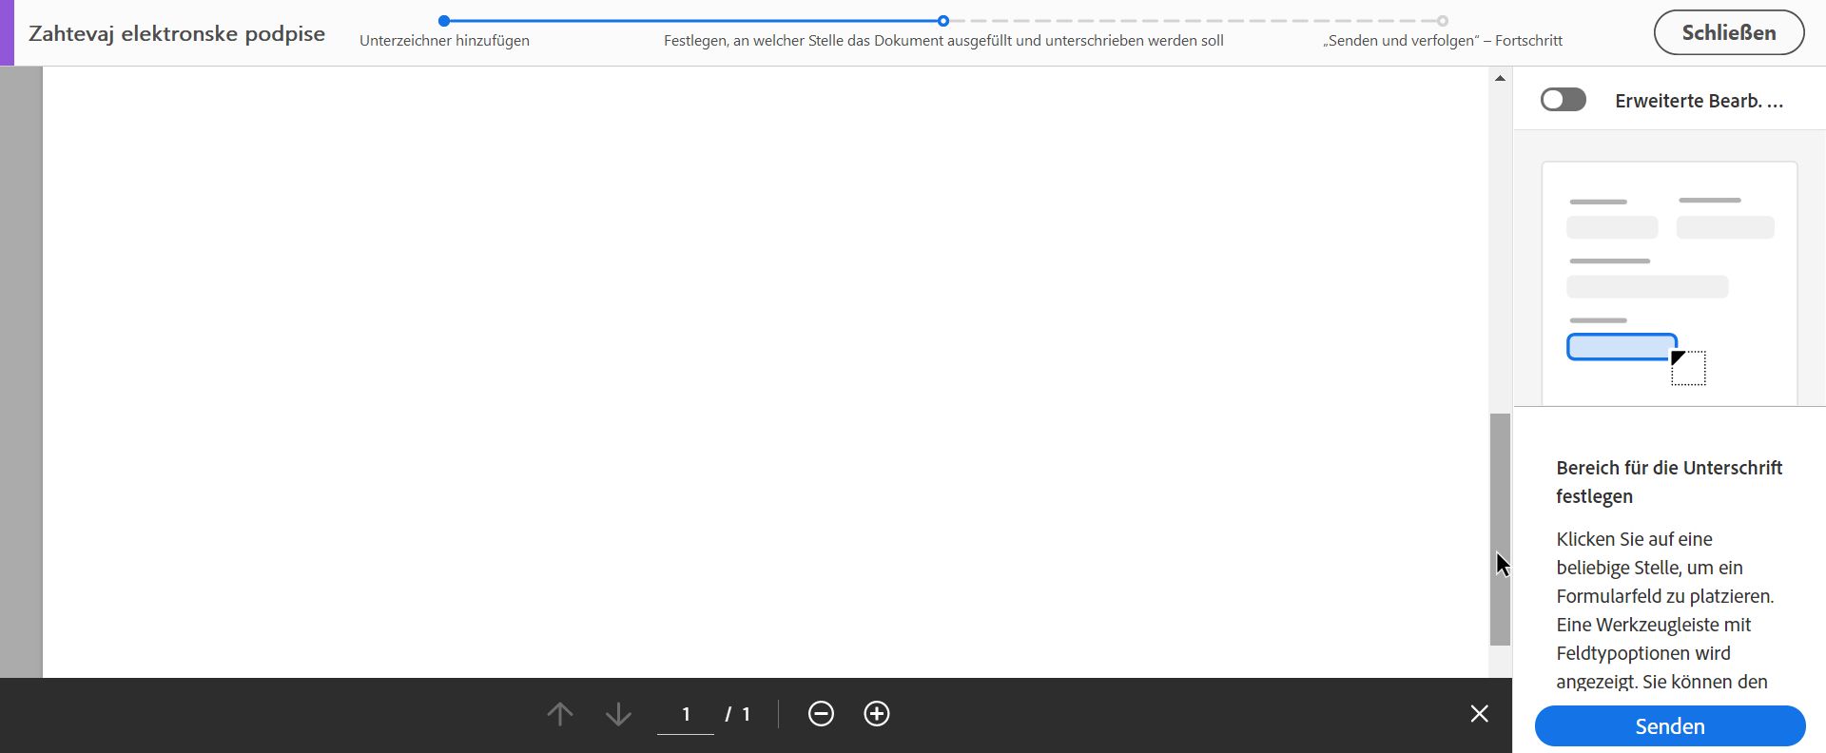Viewport: 1826px width, 753px height.
Task: Edit the current page number field
Action: click(686, 714)
